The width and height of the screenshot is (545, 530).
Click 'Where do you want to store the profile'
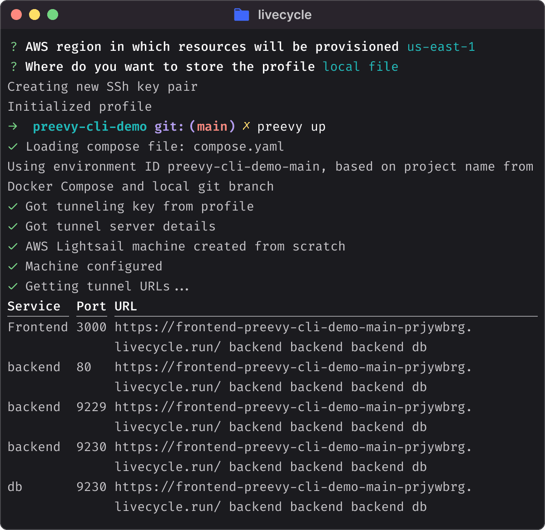[170, 67]
